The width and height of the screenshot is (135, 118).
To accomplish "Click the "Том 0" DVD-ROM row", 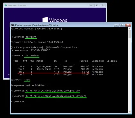I will tap(60, 66).
